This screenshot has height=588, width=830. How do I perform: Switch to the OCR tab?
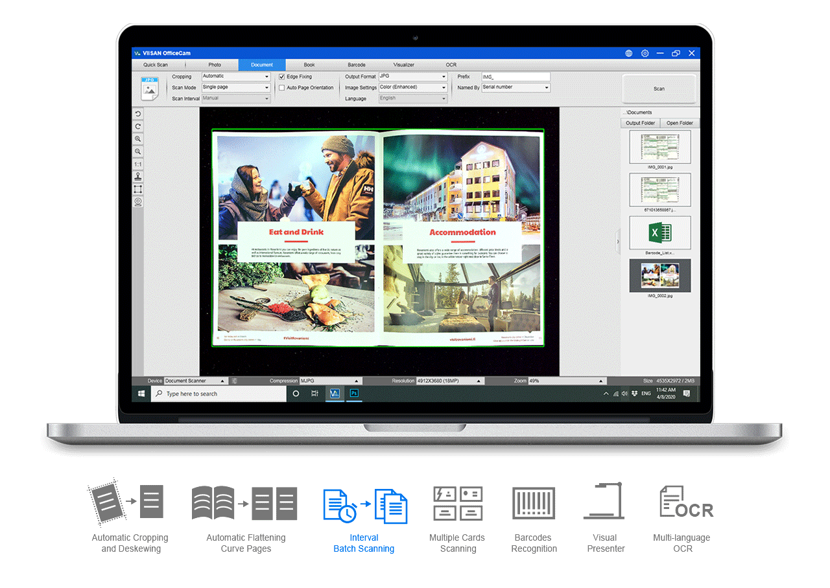coord(451,65)
